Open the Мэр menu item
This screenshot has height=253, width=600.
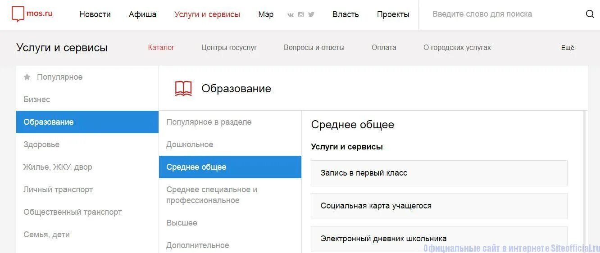point(266,14)
